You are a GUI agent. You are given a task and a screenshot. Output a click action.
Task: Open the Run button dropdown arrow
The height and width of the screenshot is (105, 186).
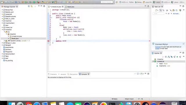(36, 2)
